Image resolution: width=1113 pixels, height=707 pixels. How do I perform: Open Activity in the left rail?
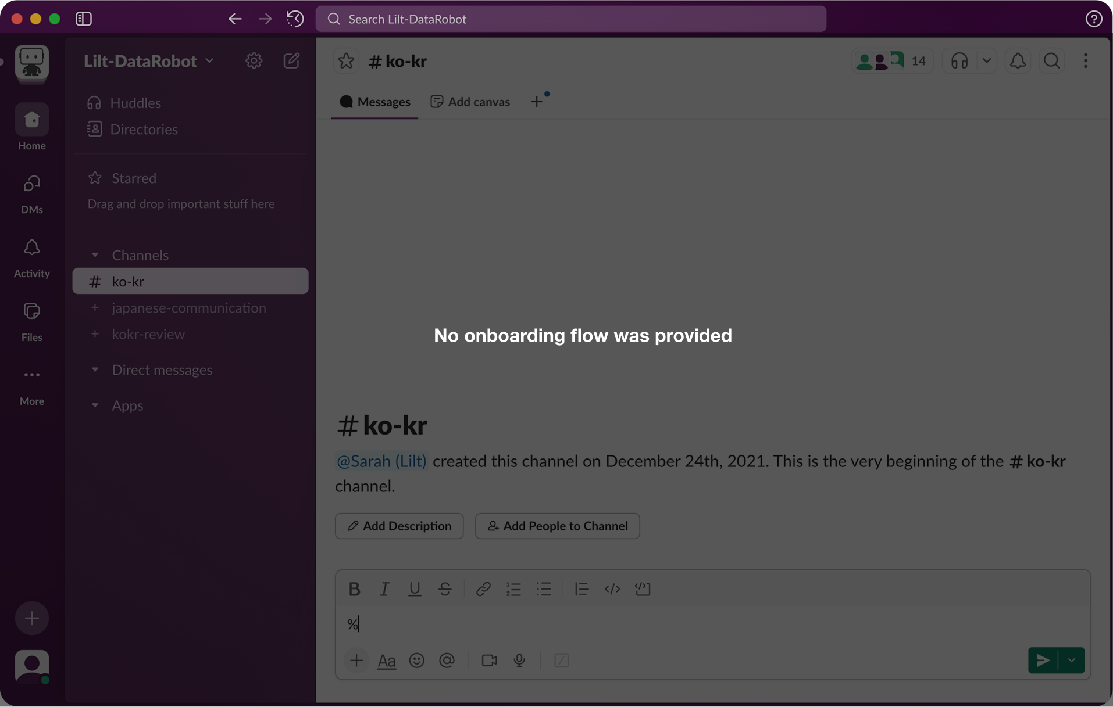click(x=32, y=258)
